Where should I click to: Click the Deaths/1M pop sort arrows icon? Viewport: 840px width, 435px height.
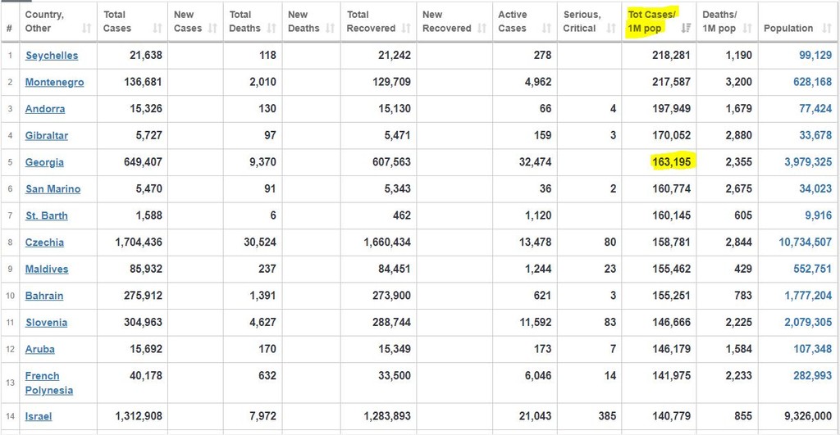coord(747,29)
